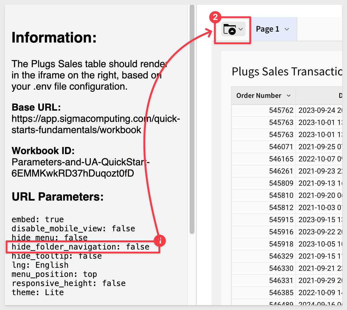Click date cell starting 2021-09-15
The height and width of the screenshot is (310, 347).
coord(319,256)
